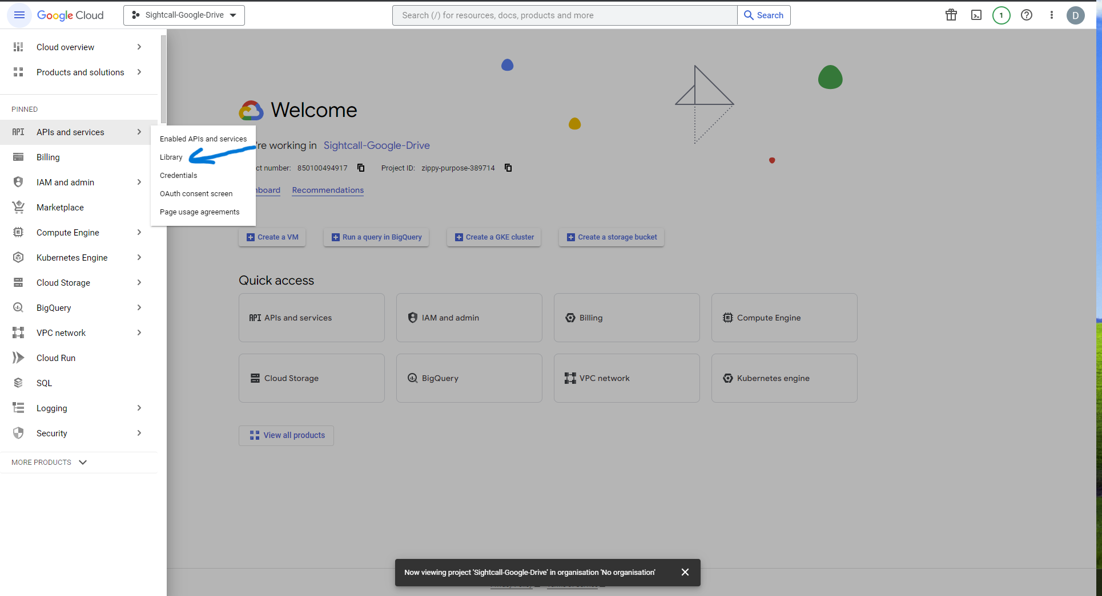Viewport: 1102px width, 596px height.
Task: Open the Compute Engine quick access card
Action: point(785,318)
